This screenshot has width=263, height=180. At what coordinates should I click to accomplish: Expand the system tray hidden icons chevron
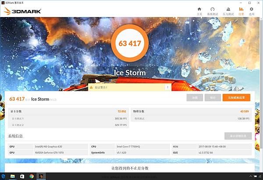point(251,177)
